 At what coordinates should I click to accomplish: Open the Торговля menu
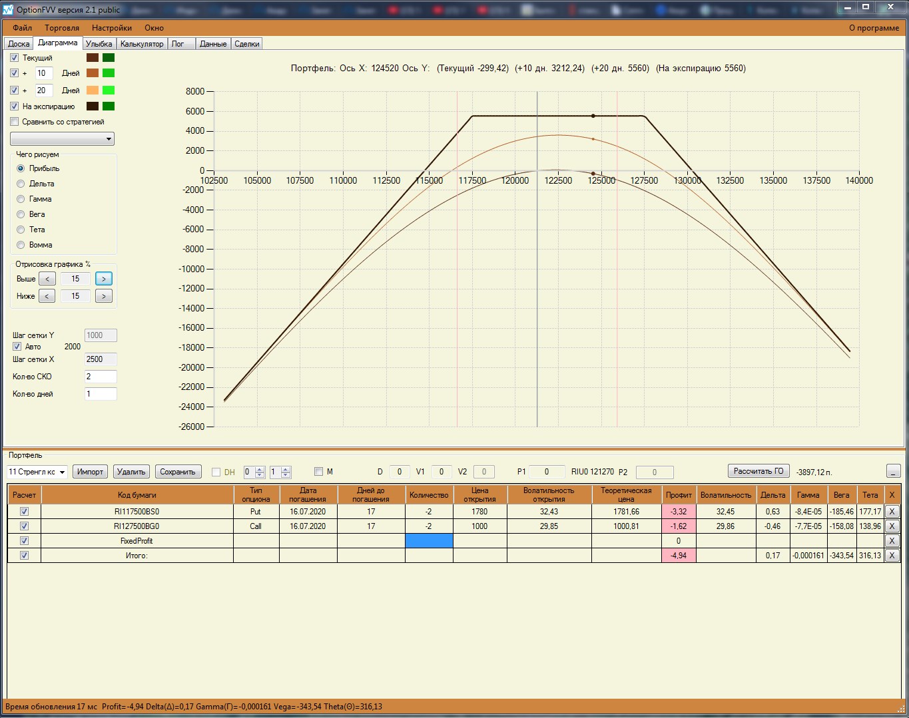pos(62,28)
